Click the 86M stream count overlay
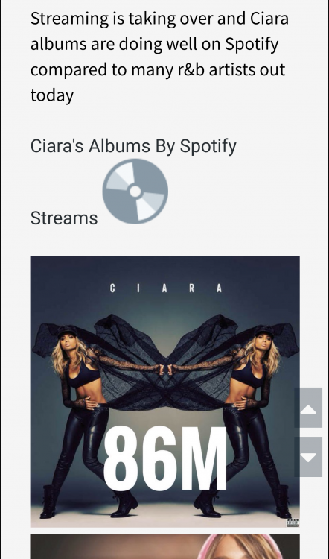This screenshot has height=559, width=329. [164, 458]
